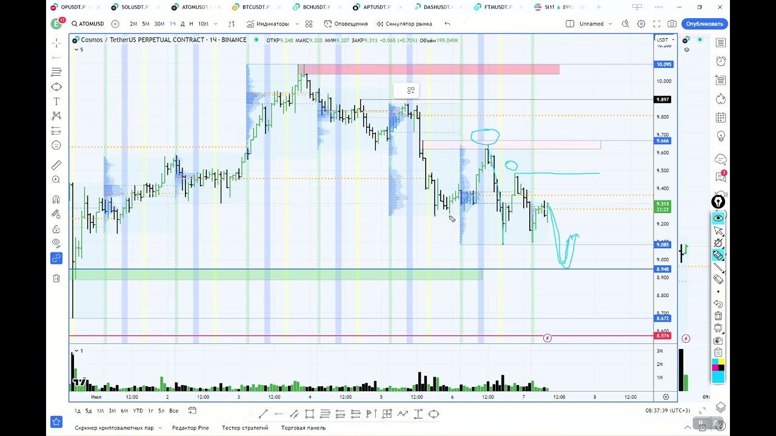This screenshot has width=776, height=436.
Task: Switch to the 2M timeframe
Action: tap(133, 24)
